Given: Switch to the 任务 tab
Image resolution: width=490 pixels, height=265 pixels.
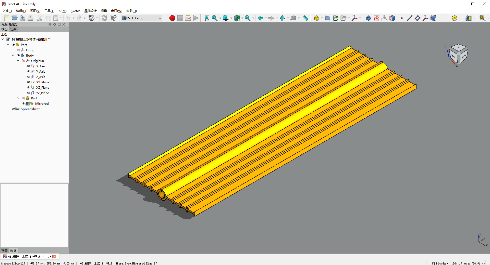Looking at the screenshot, I should coord(13,29).
